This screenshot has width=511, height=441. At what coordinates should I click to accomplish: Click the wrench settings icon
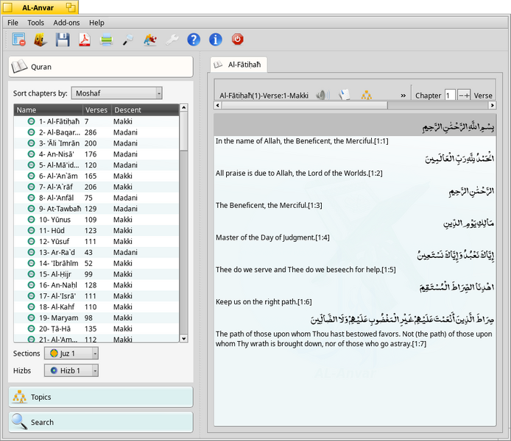coord(172,40)
